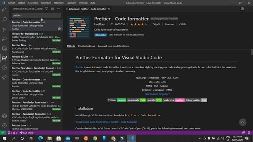This screenshot has width=253, height=142.
Task: Click the code style prettier badge
Action: [x=174, y=100]
